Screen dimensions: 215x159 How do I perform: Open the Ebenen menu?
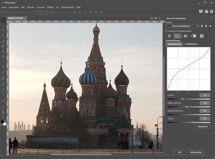coord(31,7)
